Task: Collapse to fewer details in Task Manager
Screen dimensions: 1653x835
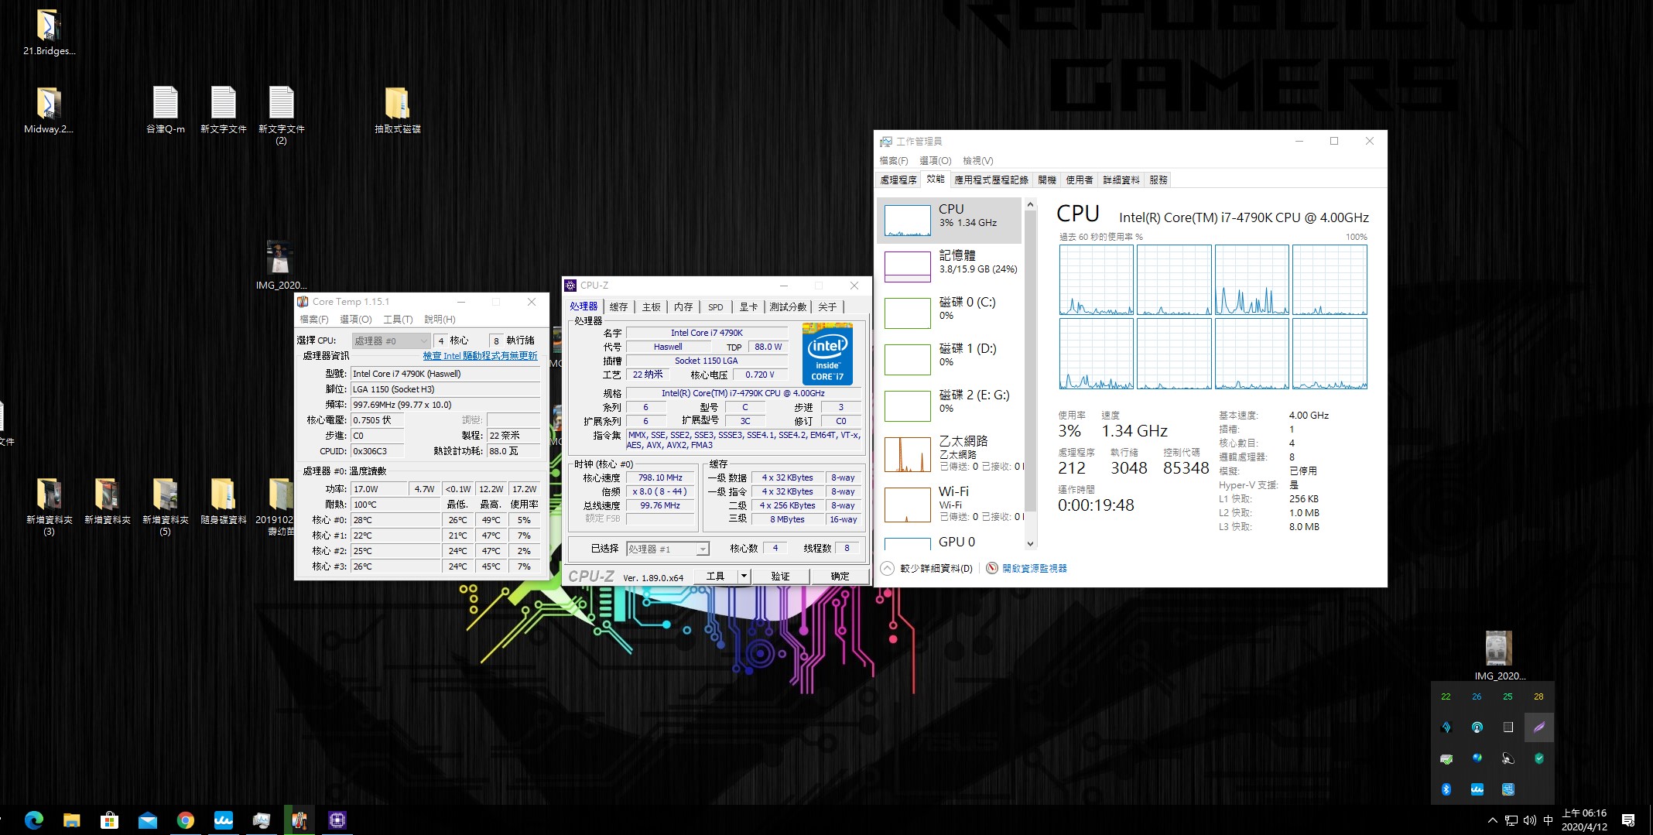Action: (x=927, y=568)
